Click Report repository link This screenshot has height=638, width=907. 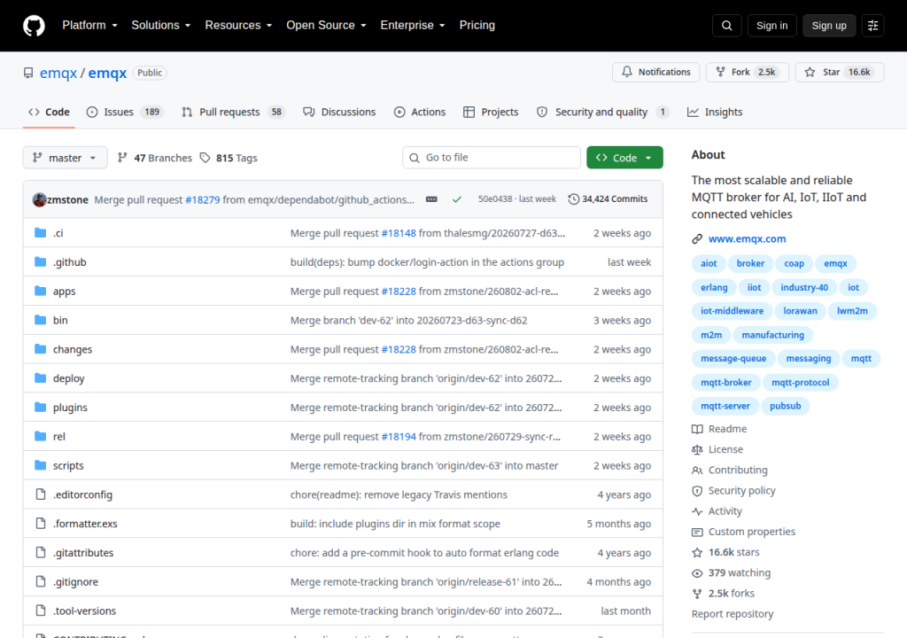tap(733, 614)
